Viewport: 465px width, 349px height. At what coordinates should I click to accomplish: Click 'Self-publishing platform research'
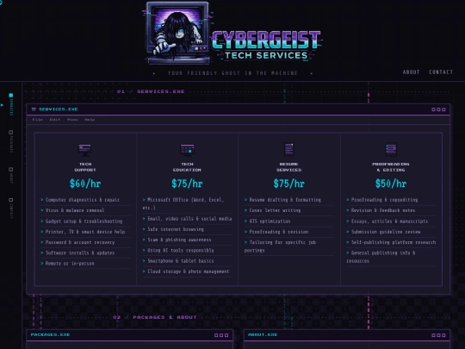point(394,242)
